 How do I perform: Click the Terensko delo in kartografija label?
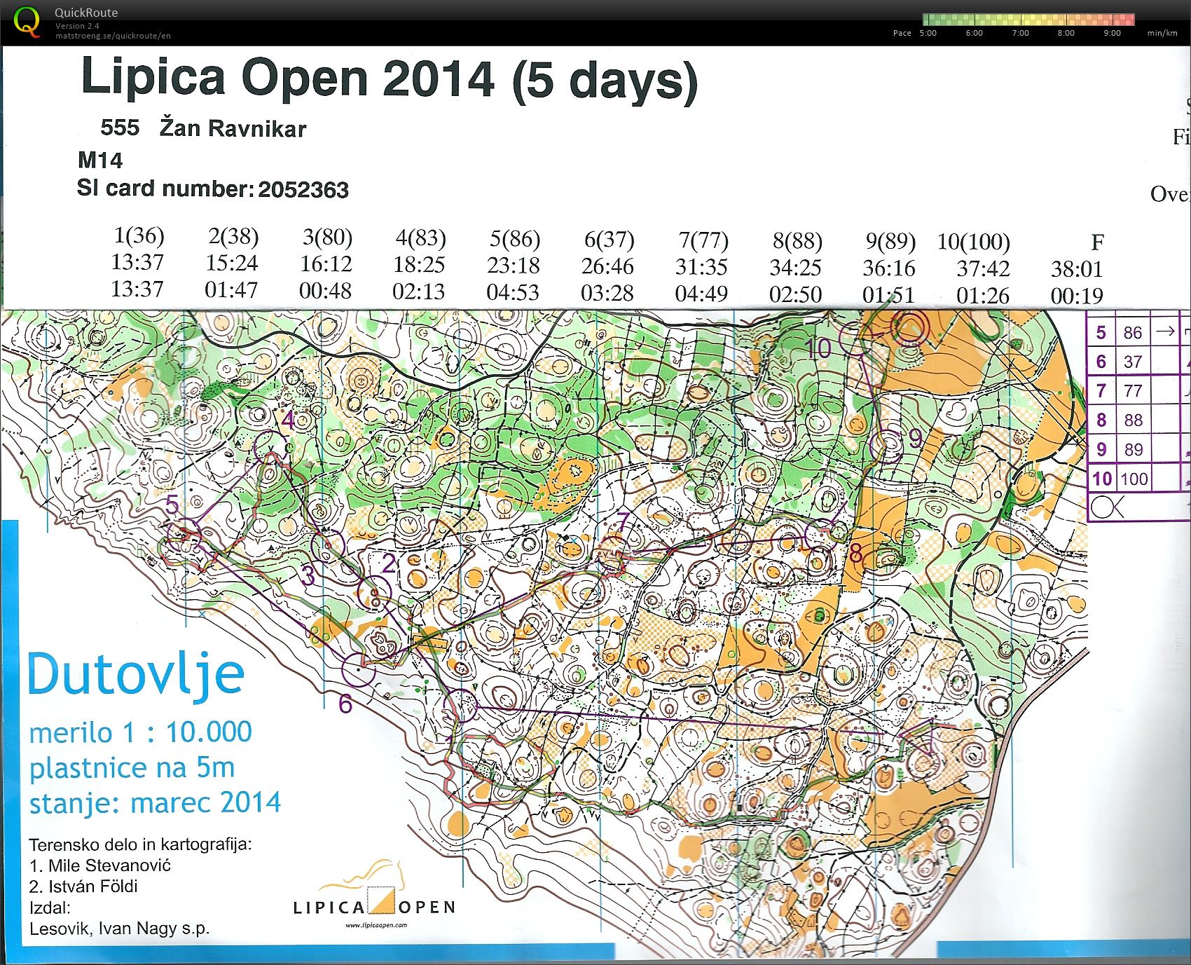(x=140, y=845)
